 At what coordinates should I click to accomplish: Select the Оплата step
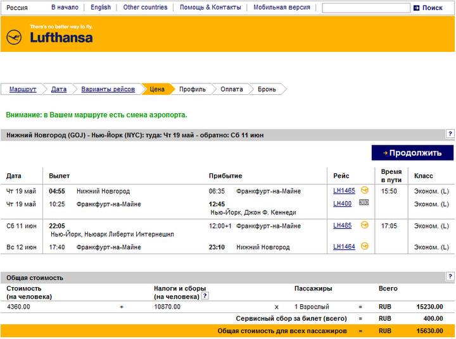pos(232,89)
